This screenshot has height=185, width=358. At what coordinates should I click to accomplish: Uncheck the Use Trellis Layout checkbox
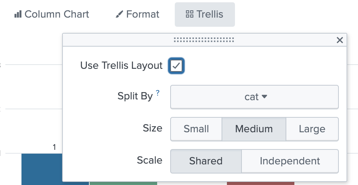[x=176, y=66]
